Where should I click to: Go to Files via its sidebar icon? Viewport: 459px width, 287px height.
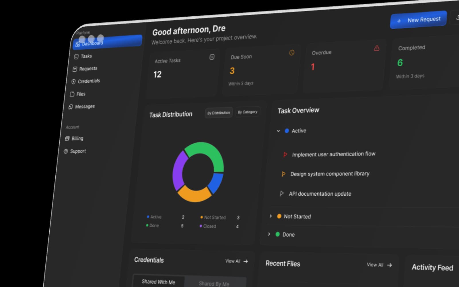72,94
